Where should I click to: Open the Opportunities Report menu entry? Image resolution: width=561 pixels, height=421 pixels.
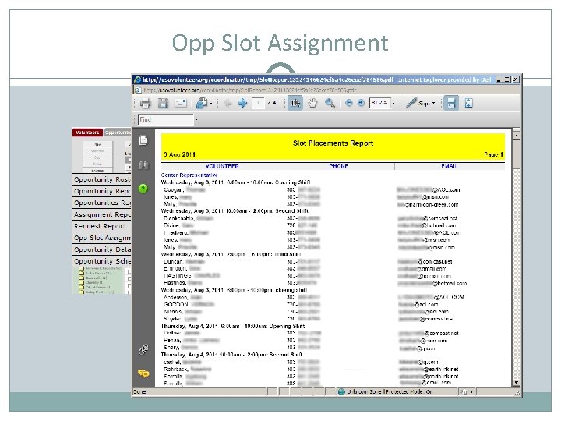click(x=102, y=203)
